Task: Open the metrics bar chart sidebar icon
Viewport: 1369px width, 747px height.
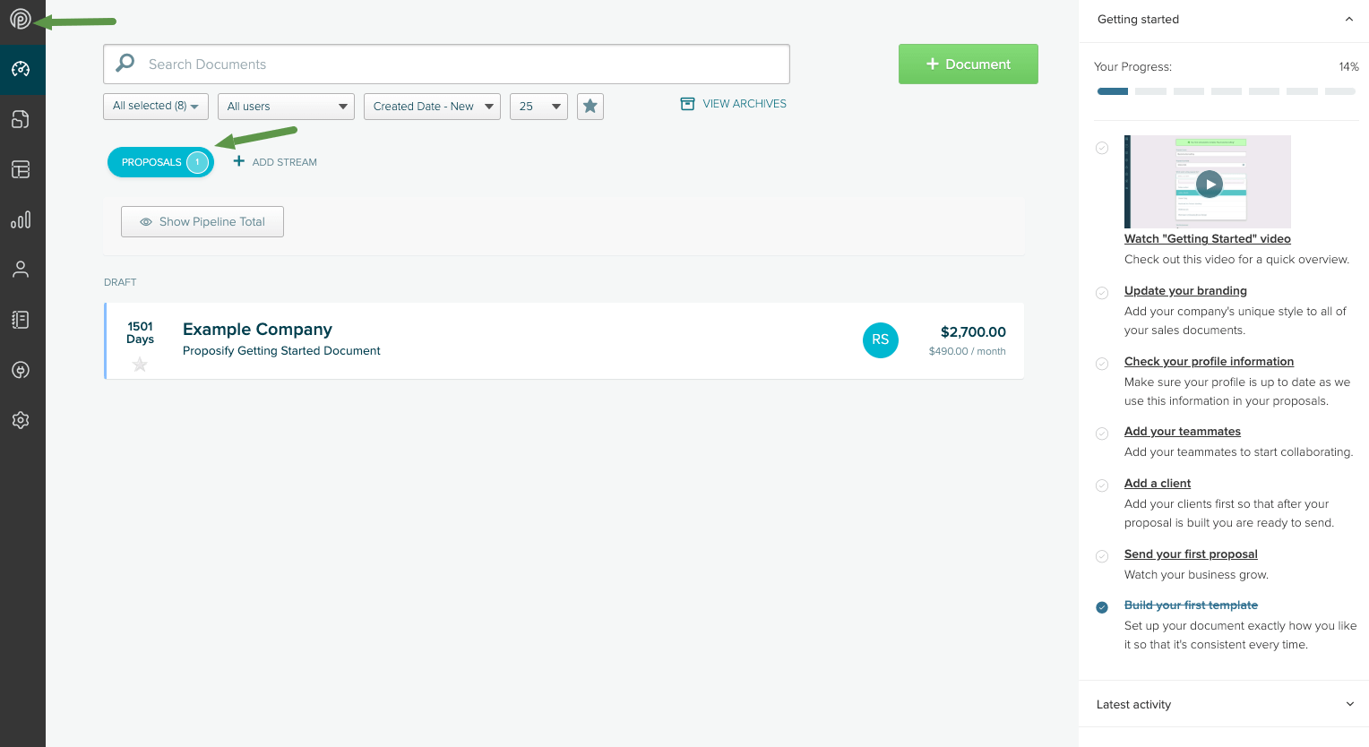Action: tap(21, 219)
